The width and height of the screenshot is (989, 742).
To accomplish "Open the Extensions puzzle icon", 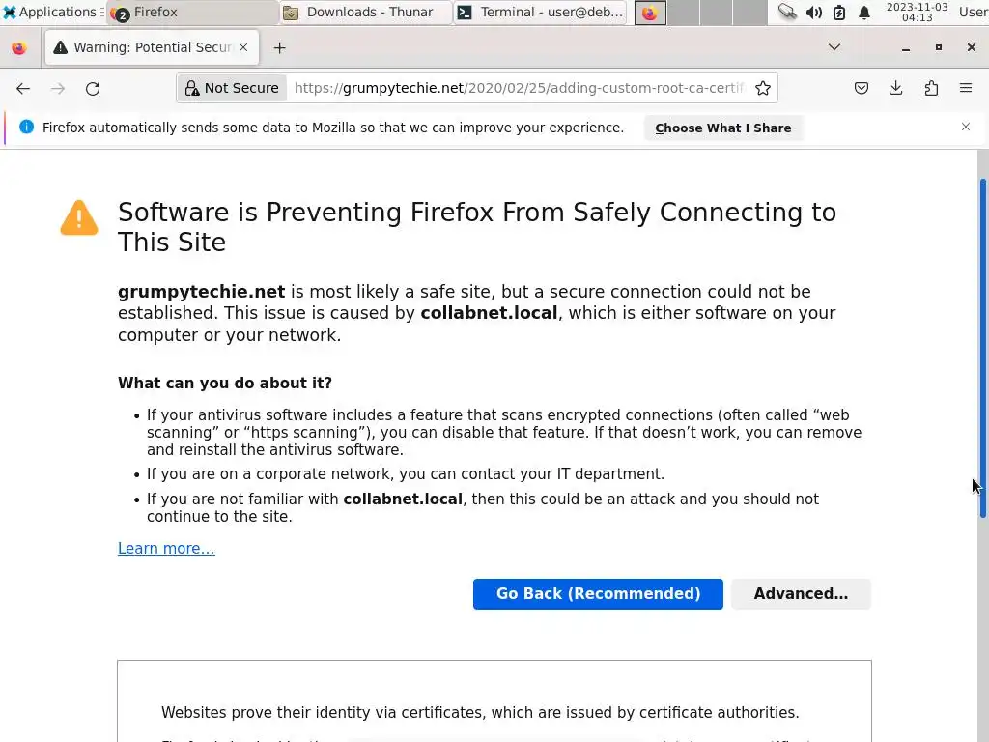I will 931,88.
